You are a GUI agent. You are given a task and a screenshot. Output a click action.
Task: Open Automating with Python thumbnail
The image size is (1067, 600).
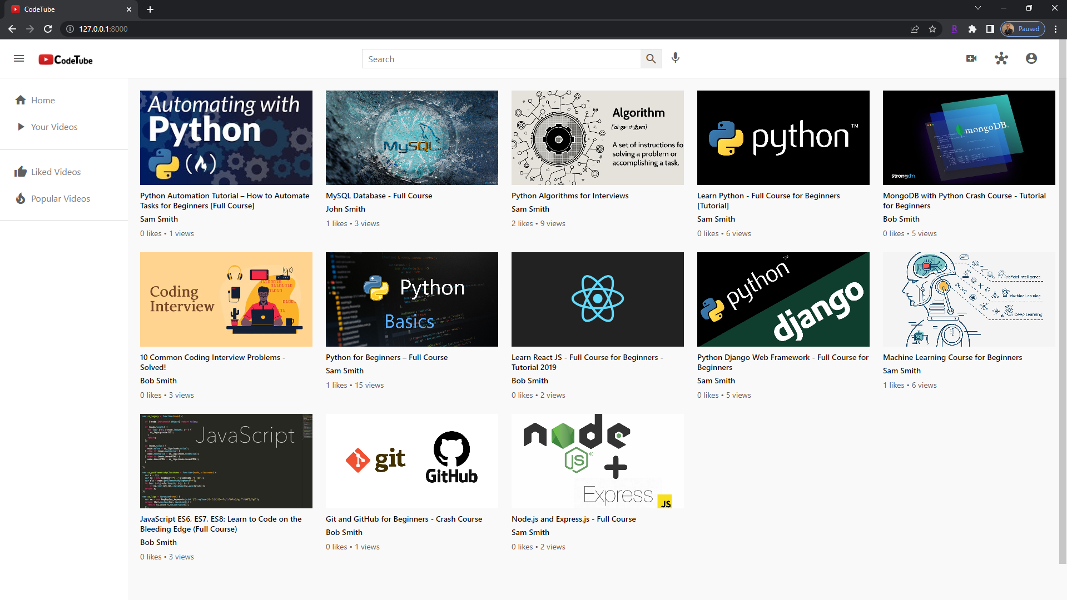pos(226,138)
